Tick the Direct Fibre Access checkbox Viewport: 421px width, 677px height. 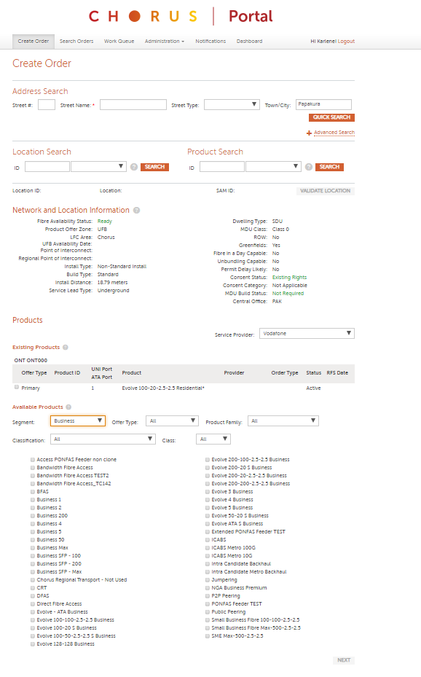pyautogui.click(x=33, y=604)
